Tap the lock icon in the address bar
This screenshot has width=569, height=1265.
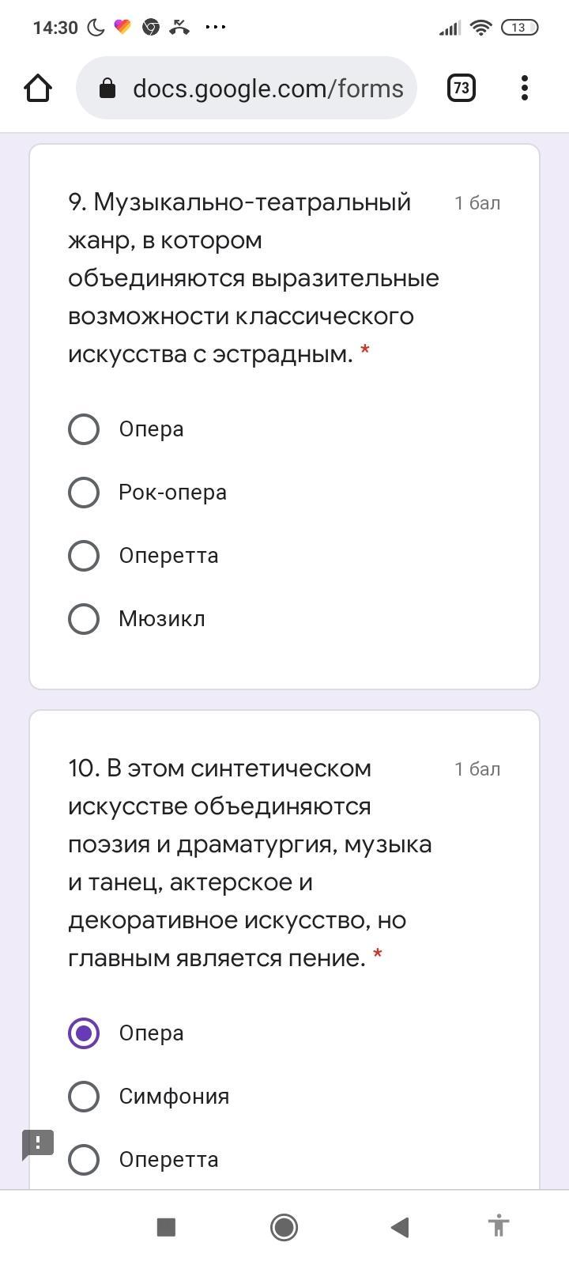[x=107, y=89]
